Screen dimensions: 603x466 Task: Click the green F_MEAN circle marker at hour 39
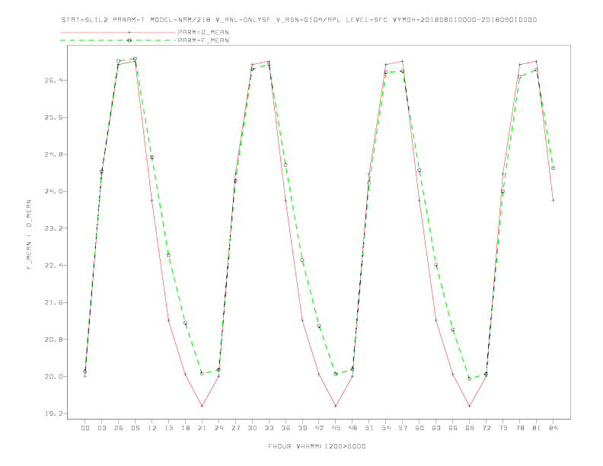coord(302,260)
